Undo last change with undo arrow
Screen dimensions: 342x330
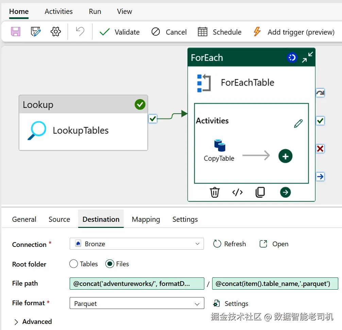[x=80, y=31]
